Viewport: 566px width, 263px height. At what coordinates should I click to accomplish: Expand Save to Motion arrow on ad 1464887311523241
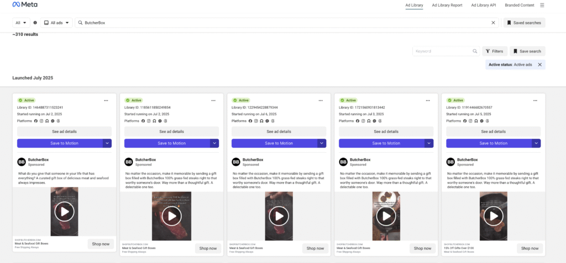point(107,143)
